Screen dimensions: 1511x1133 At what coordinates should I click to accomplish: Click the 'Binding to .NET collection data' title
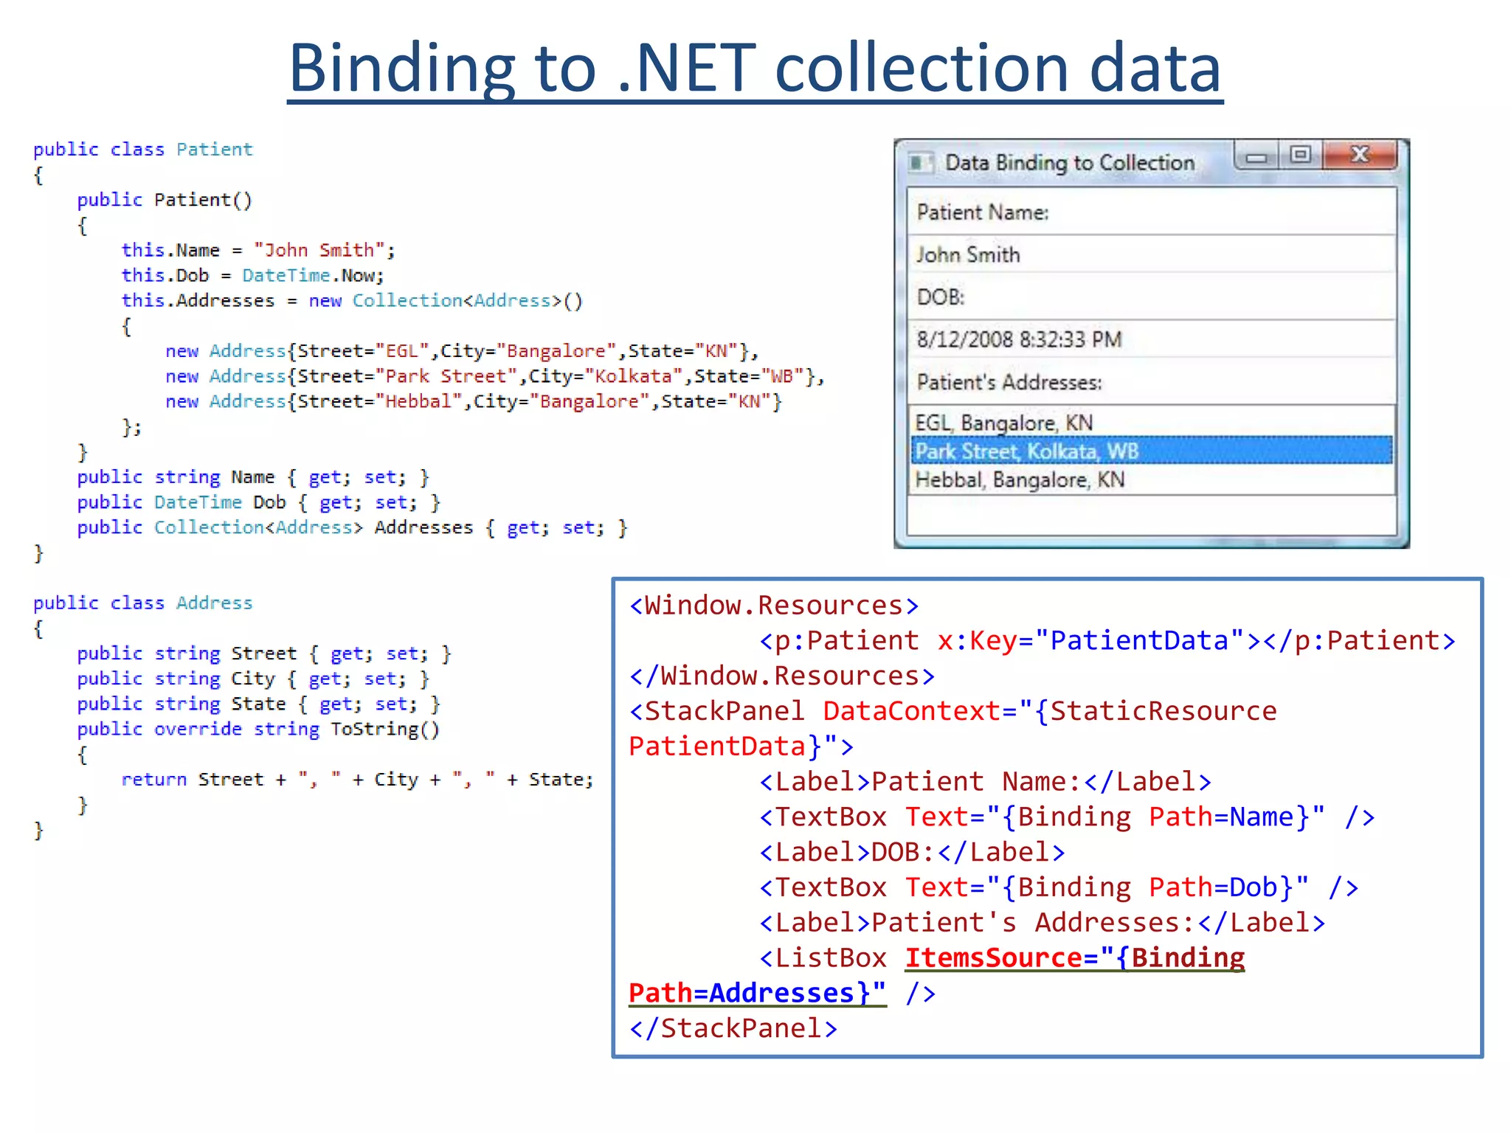click(755, 68)
